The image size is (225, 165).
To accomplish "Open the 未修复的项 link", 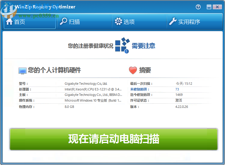I will [x=140, y=89].
